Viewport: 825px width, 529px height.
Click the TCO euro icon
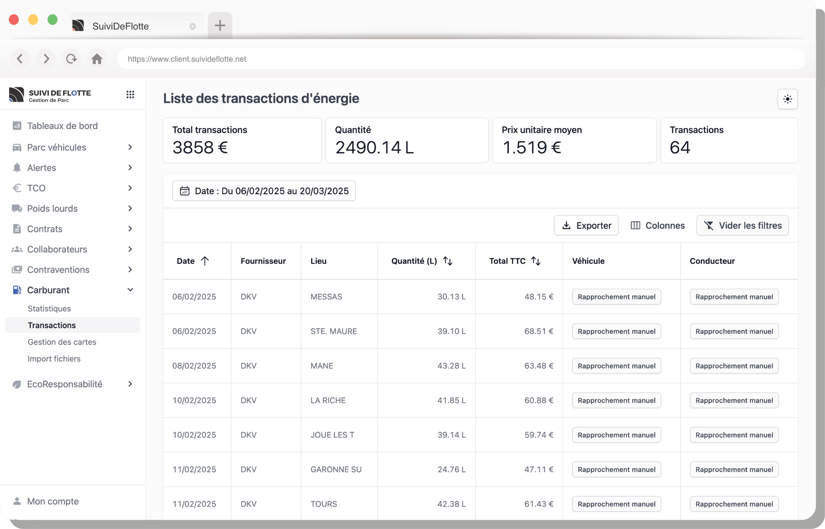(x=17, y=188)
